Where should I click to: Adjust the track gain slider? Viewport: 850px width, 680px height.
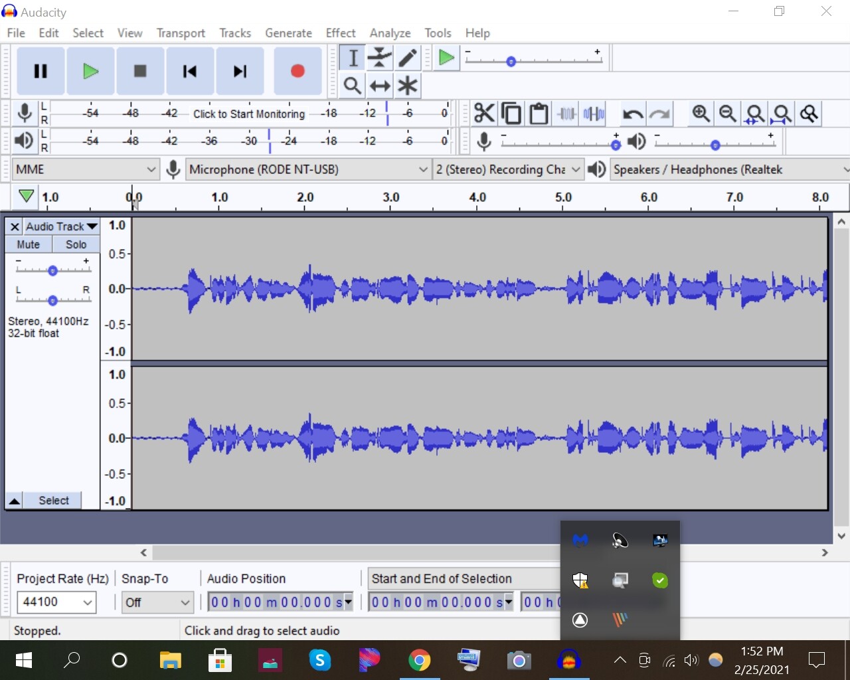[52, 270]
